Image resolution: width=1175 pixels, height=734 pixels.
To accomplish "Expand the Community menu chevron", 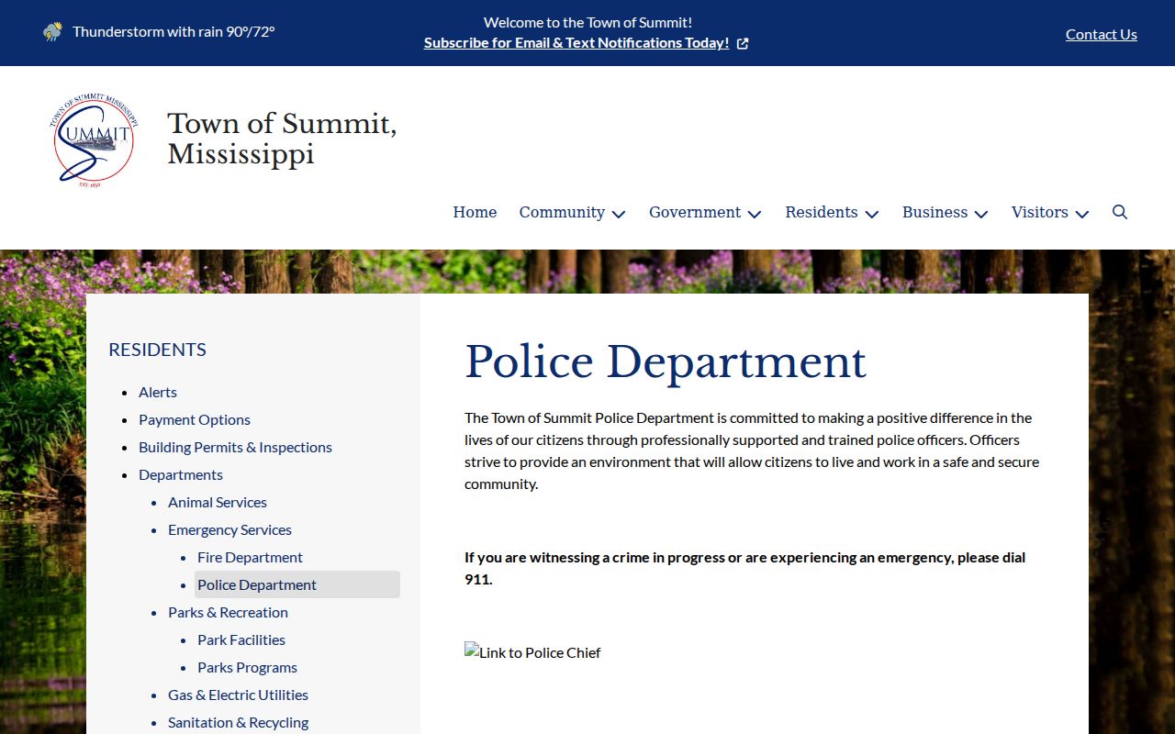I will [x=619, y=214].
